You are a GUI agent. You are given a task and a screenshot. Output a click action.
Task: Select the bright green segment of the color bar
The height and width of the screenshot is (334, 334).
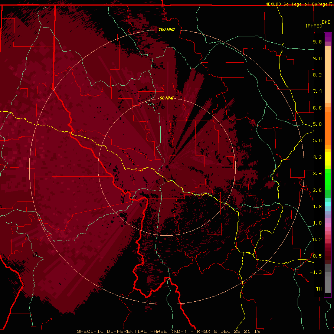point(328,179)
